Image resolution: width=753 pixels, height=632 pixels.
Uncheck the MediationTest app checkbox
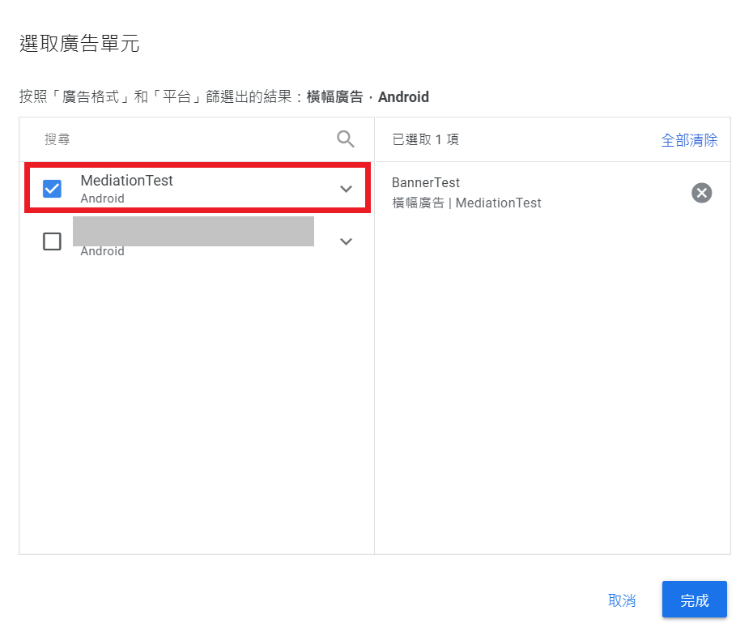pyautogui.click(x=52, y=189)
